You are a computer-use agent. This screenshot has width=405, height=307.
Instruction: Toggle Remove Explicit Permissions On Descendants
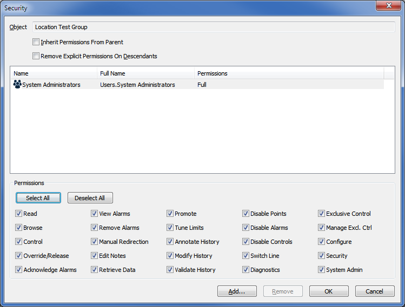point(36,56)
